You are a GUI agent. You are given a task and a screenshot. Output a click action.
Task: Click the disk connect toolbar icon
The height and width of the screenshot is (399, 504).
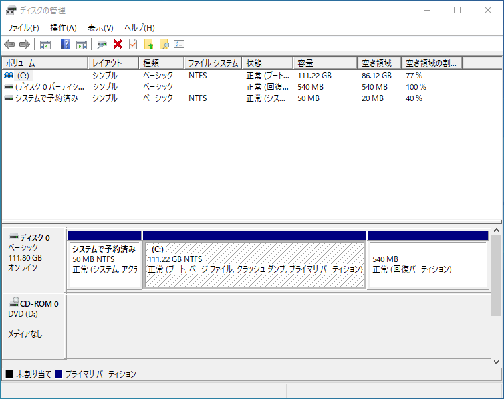click(102, 45)
